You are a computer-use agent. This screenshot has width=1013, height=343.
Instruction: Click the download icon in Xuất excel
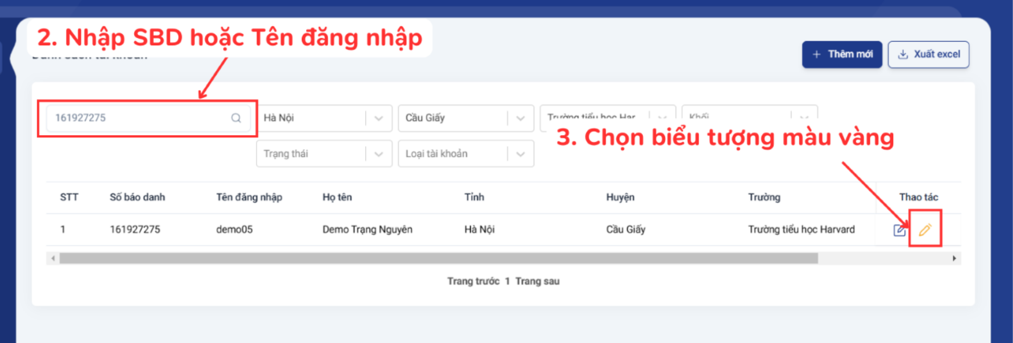pos(903,54)
